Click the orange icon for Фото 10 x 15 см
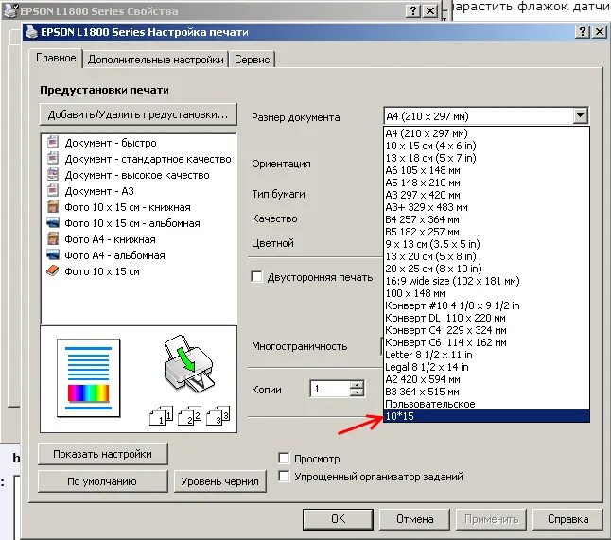This screenshot has width=611, height=540. (x=53, y=270)
